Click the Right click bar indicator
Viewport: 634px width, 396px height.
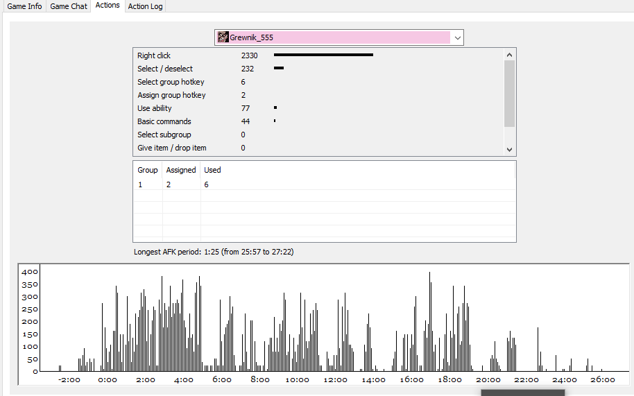323,55
